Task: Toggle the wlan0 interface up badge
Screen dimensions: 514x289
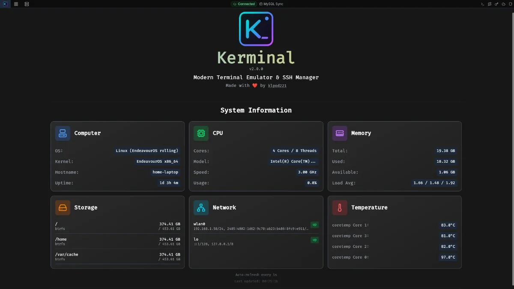Action: click(x=314, y=224)
